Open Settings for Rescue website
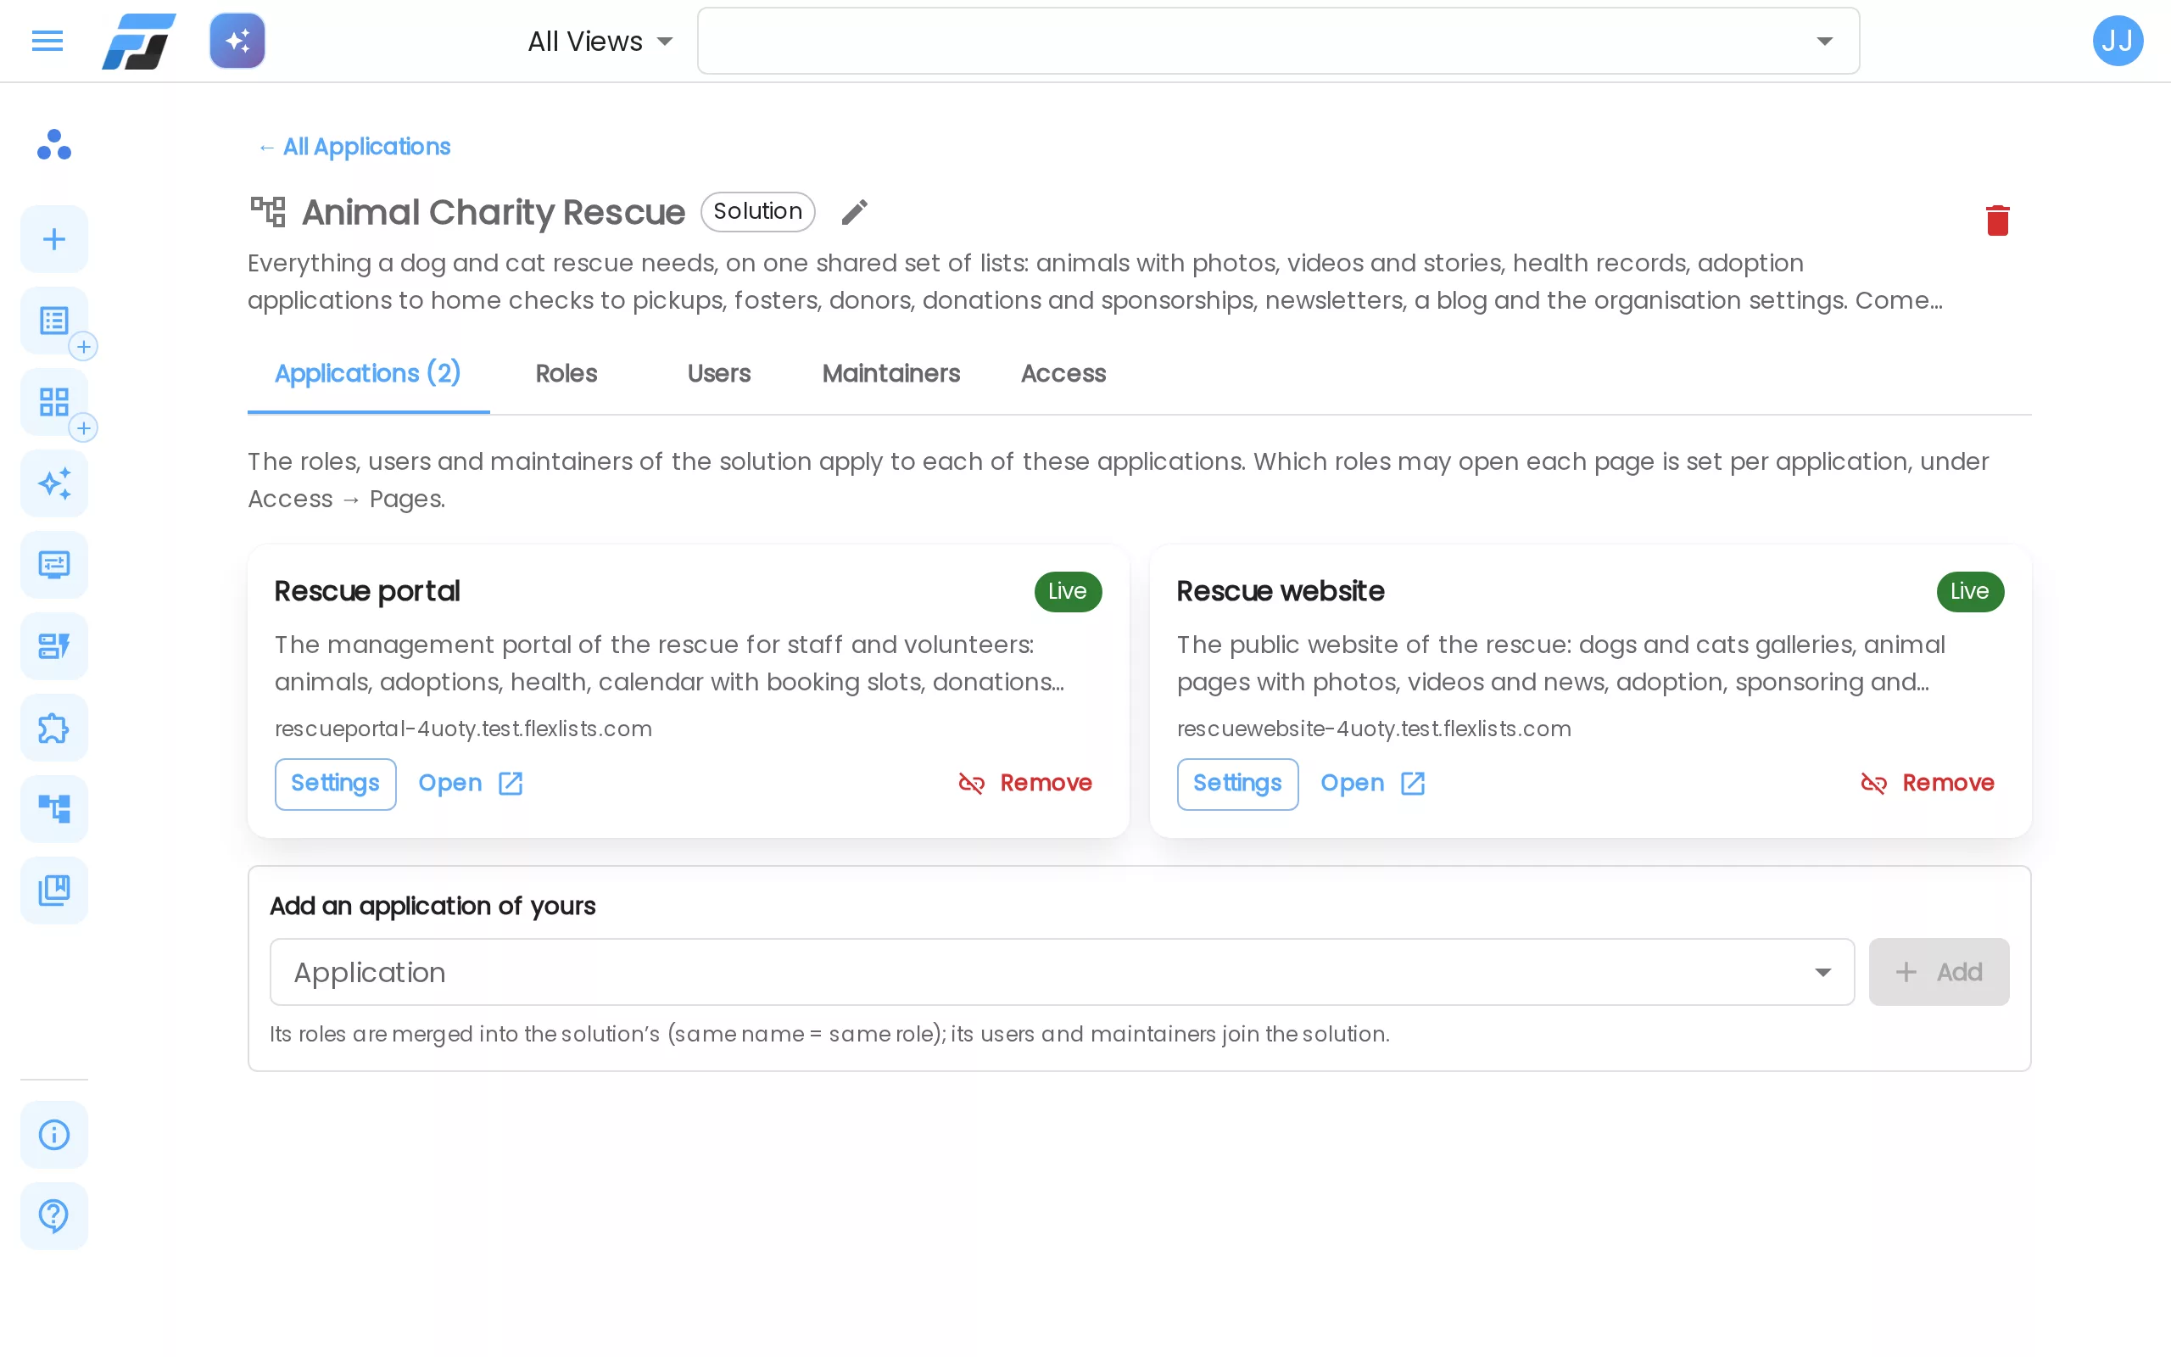Viewport: 2171px width, 1357px height. [1237, 784]
